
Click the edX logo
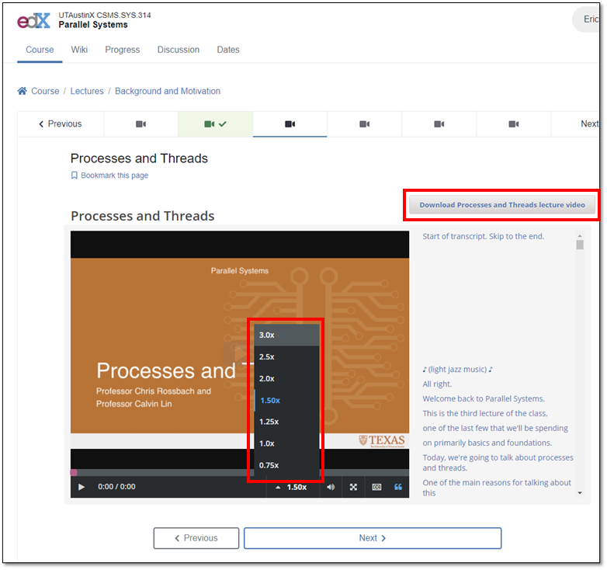(33, 20)
